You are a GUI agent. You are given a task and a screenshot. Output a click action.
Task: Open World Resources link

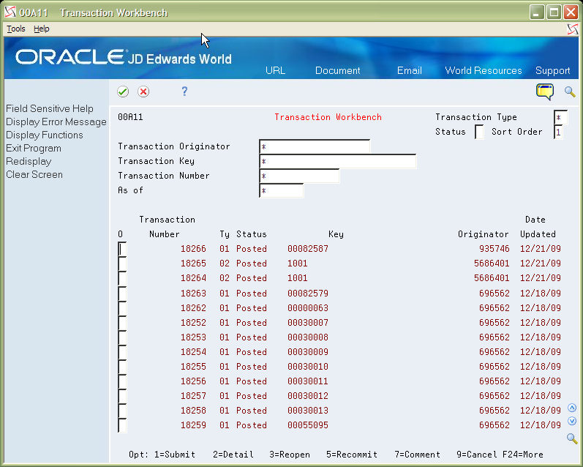click(x=484, y=71)
